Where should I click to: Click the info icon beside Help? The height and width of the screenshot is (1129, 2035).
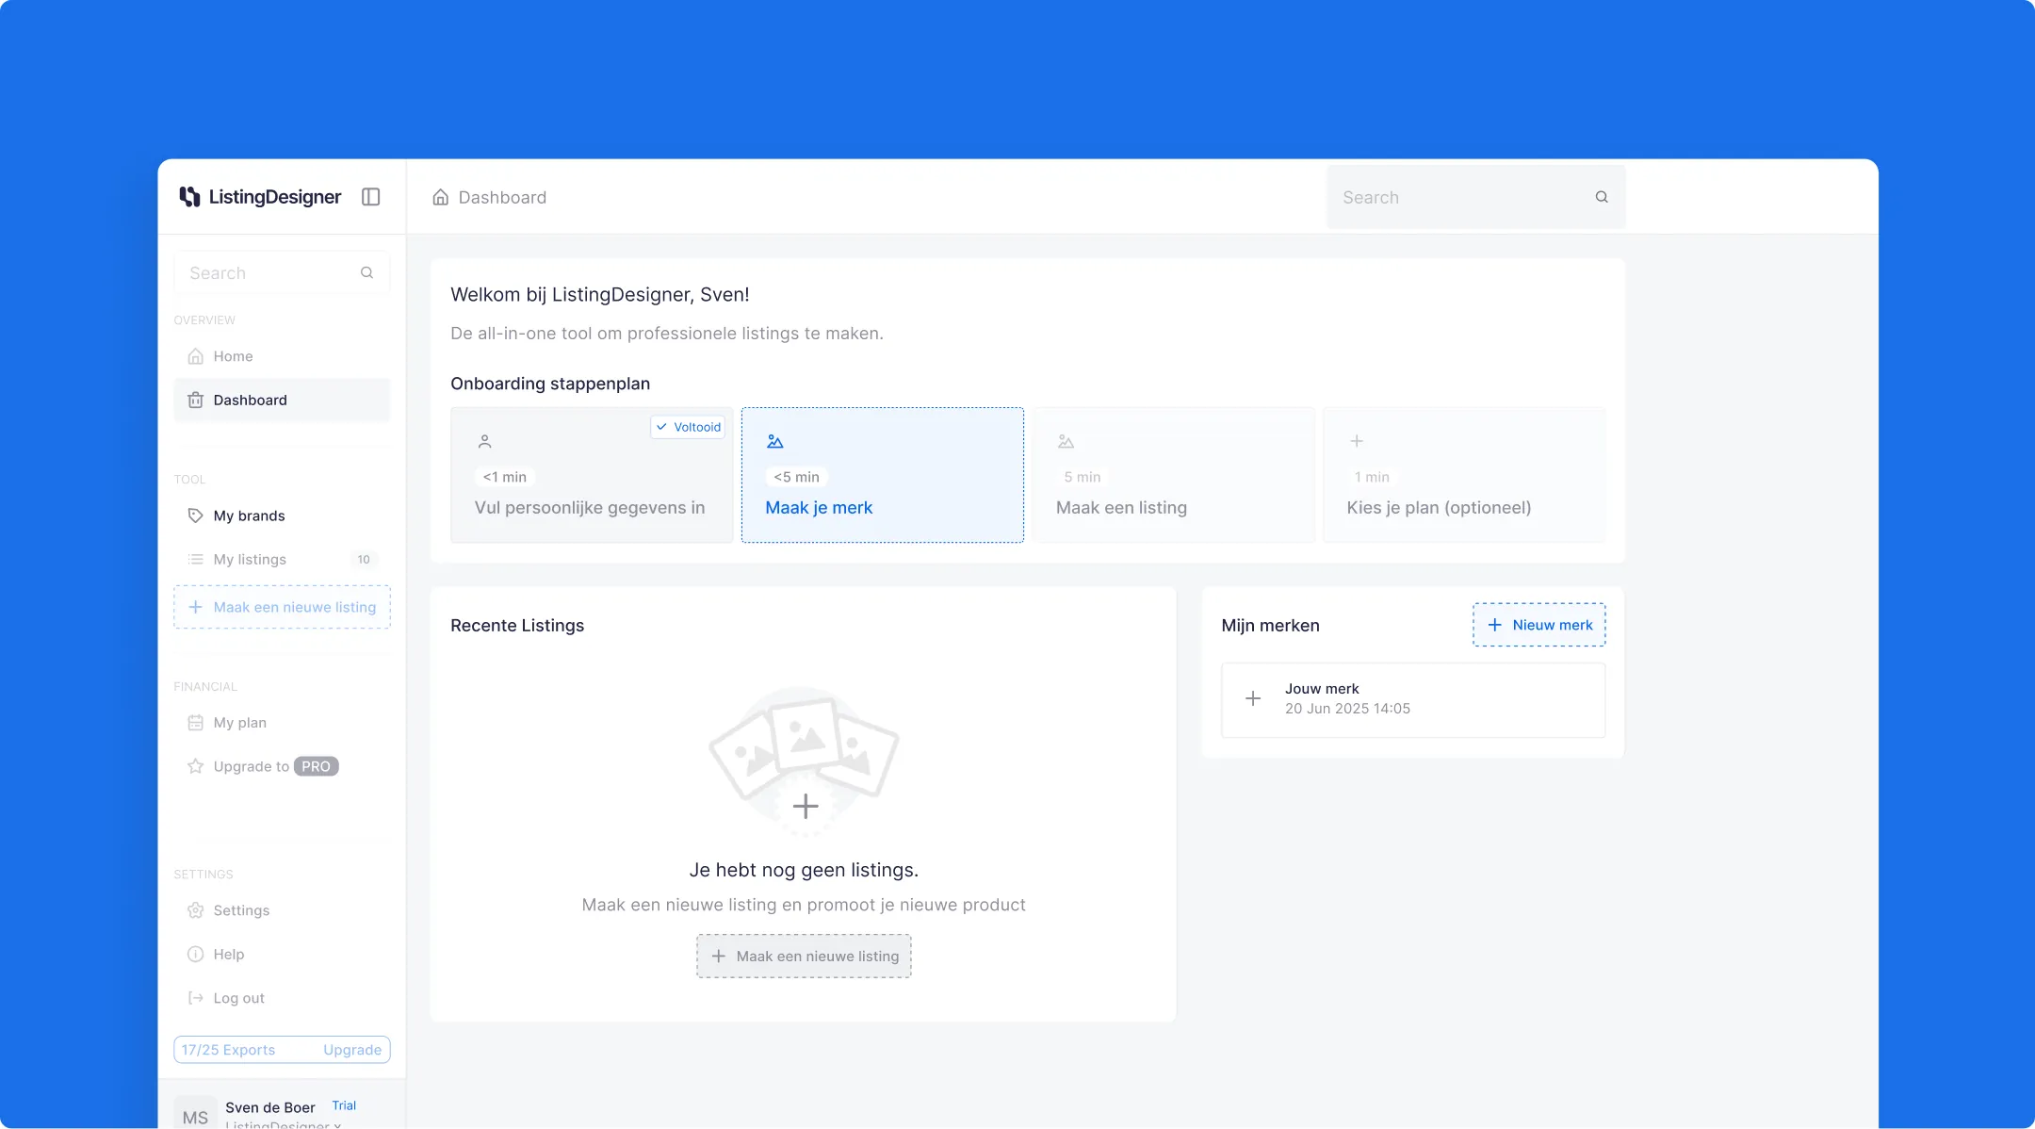[x=196, y=954]
